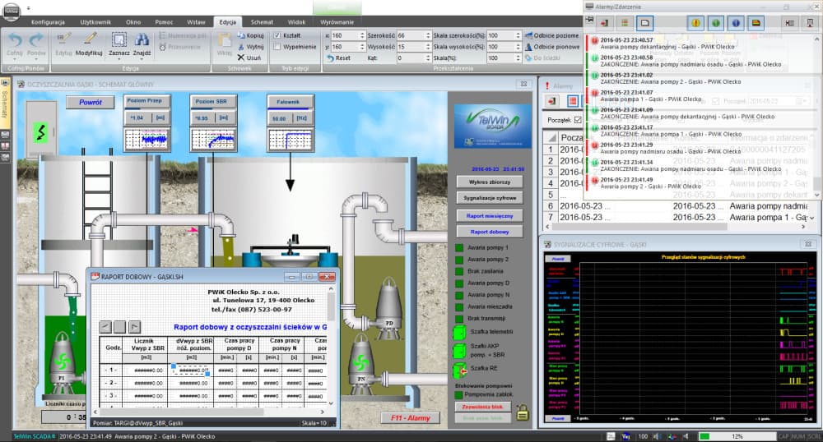Screen dimensions: 823x442
Task: Toggle the stacked-colors priority filter icon
Action: 756,22
